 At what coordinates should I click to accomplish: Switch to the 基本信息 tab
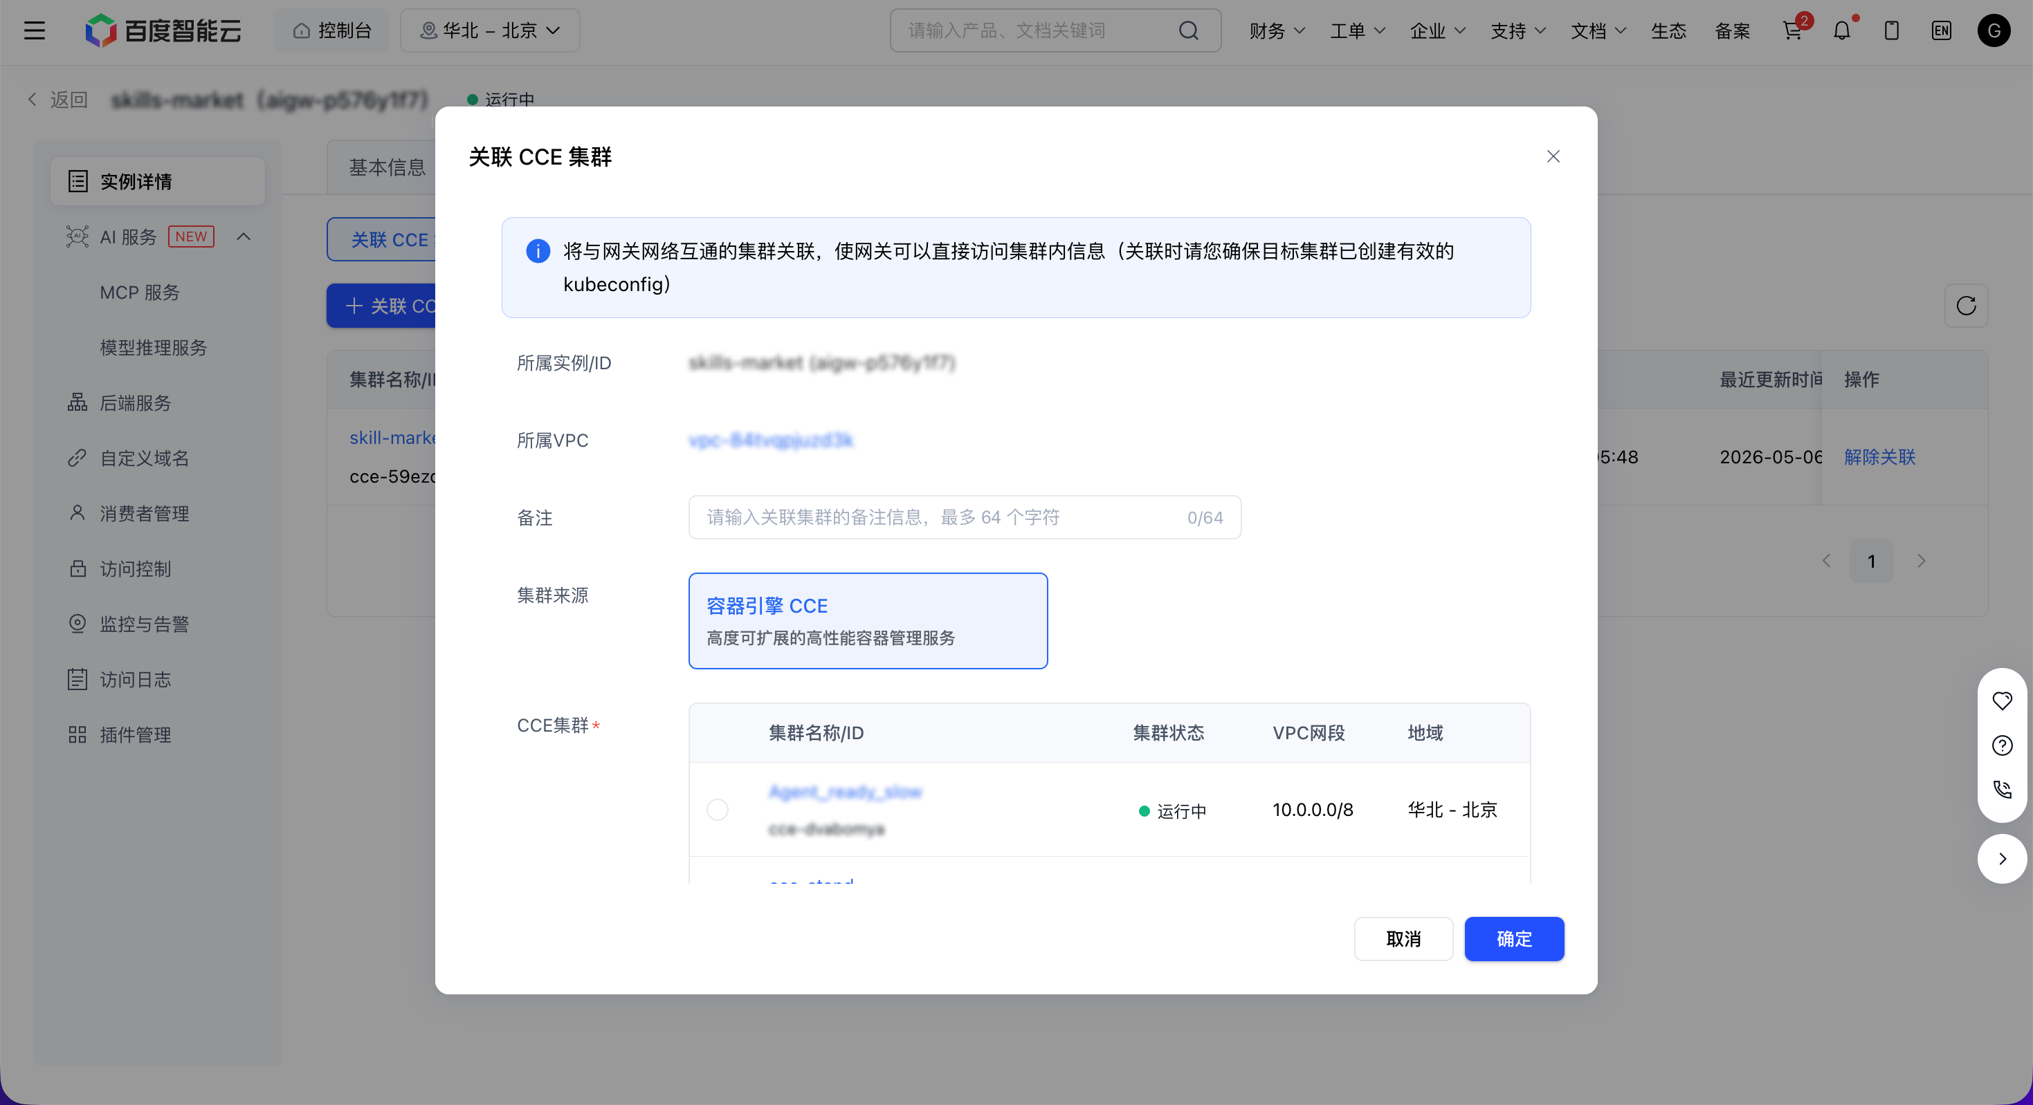387,167
